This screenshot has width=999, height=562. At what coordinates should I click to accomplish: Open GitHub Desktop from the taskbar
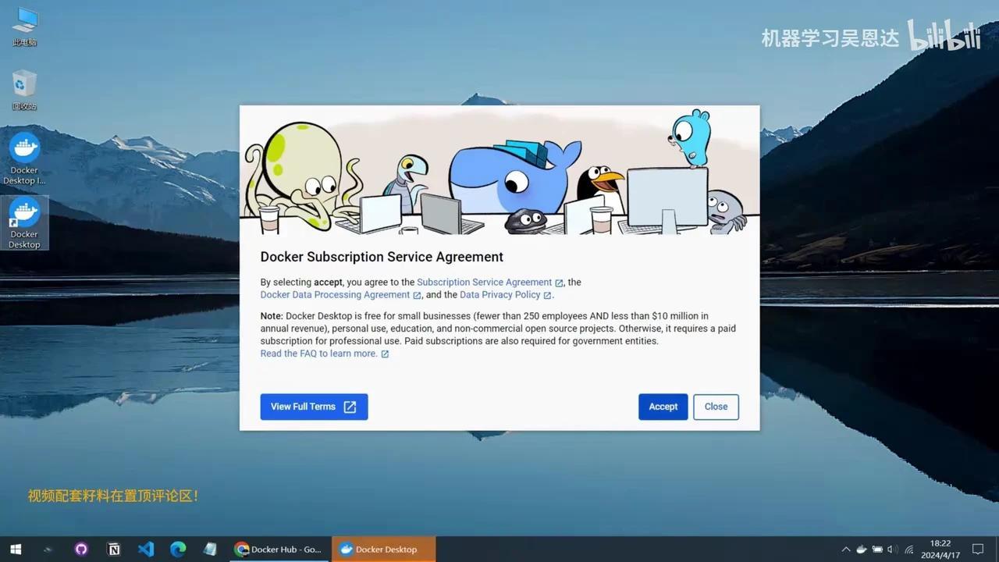81,550
